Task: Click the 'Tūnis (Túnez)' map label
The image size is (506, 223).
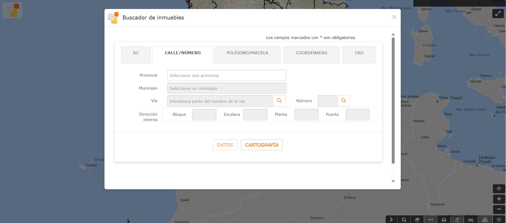Action: click(x=451, y=98)
